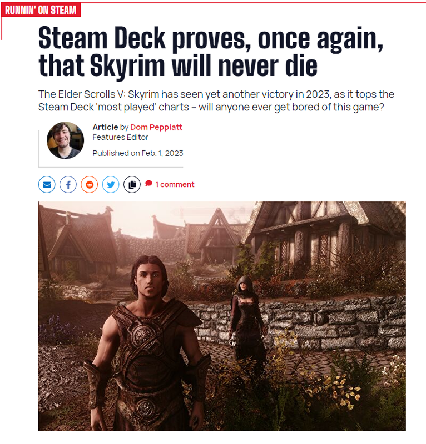This screenshot has width=426, height=444.
Task: Click the bold 'Article' label
Action: 105,127
